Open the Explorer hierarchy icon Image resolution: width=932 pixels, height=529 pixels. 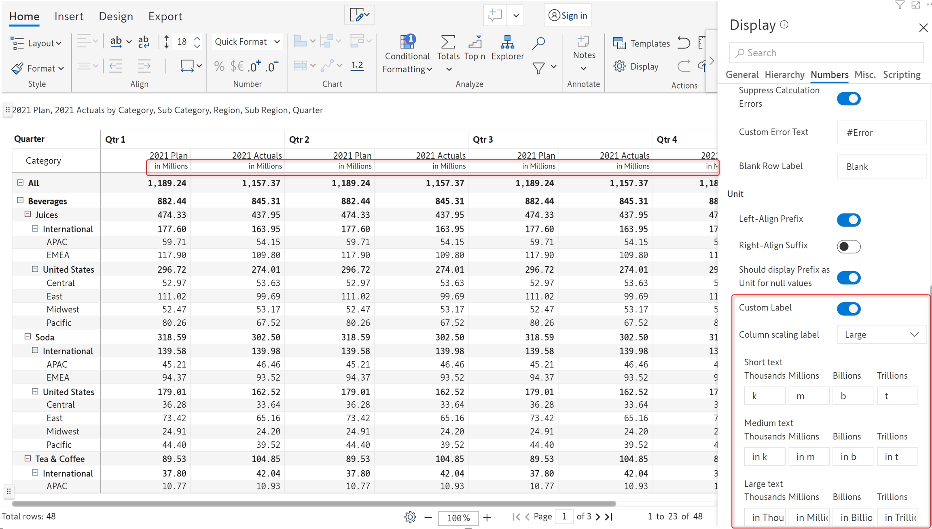(x=507, y=42)
